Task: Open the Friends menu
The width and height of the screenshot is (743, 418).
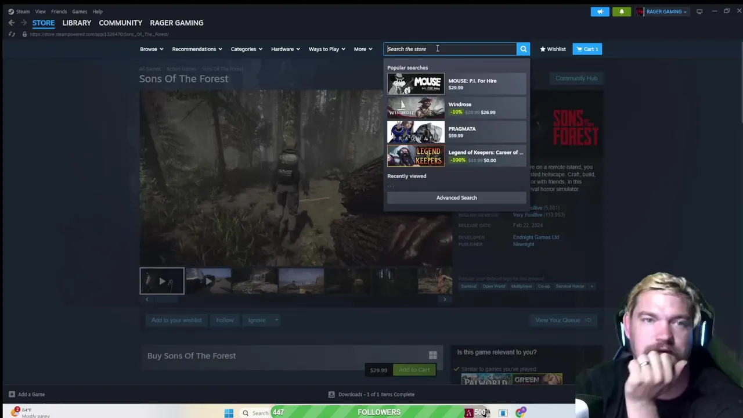Action: tap(59, 12)
